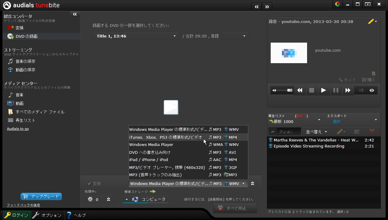The height and width of the screenshot is (220, 388).
Task: Select iPad / iPhone / iPod format
Action: [188, 160]
